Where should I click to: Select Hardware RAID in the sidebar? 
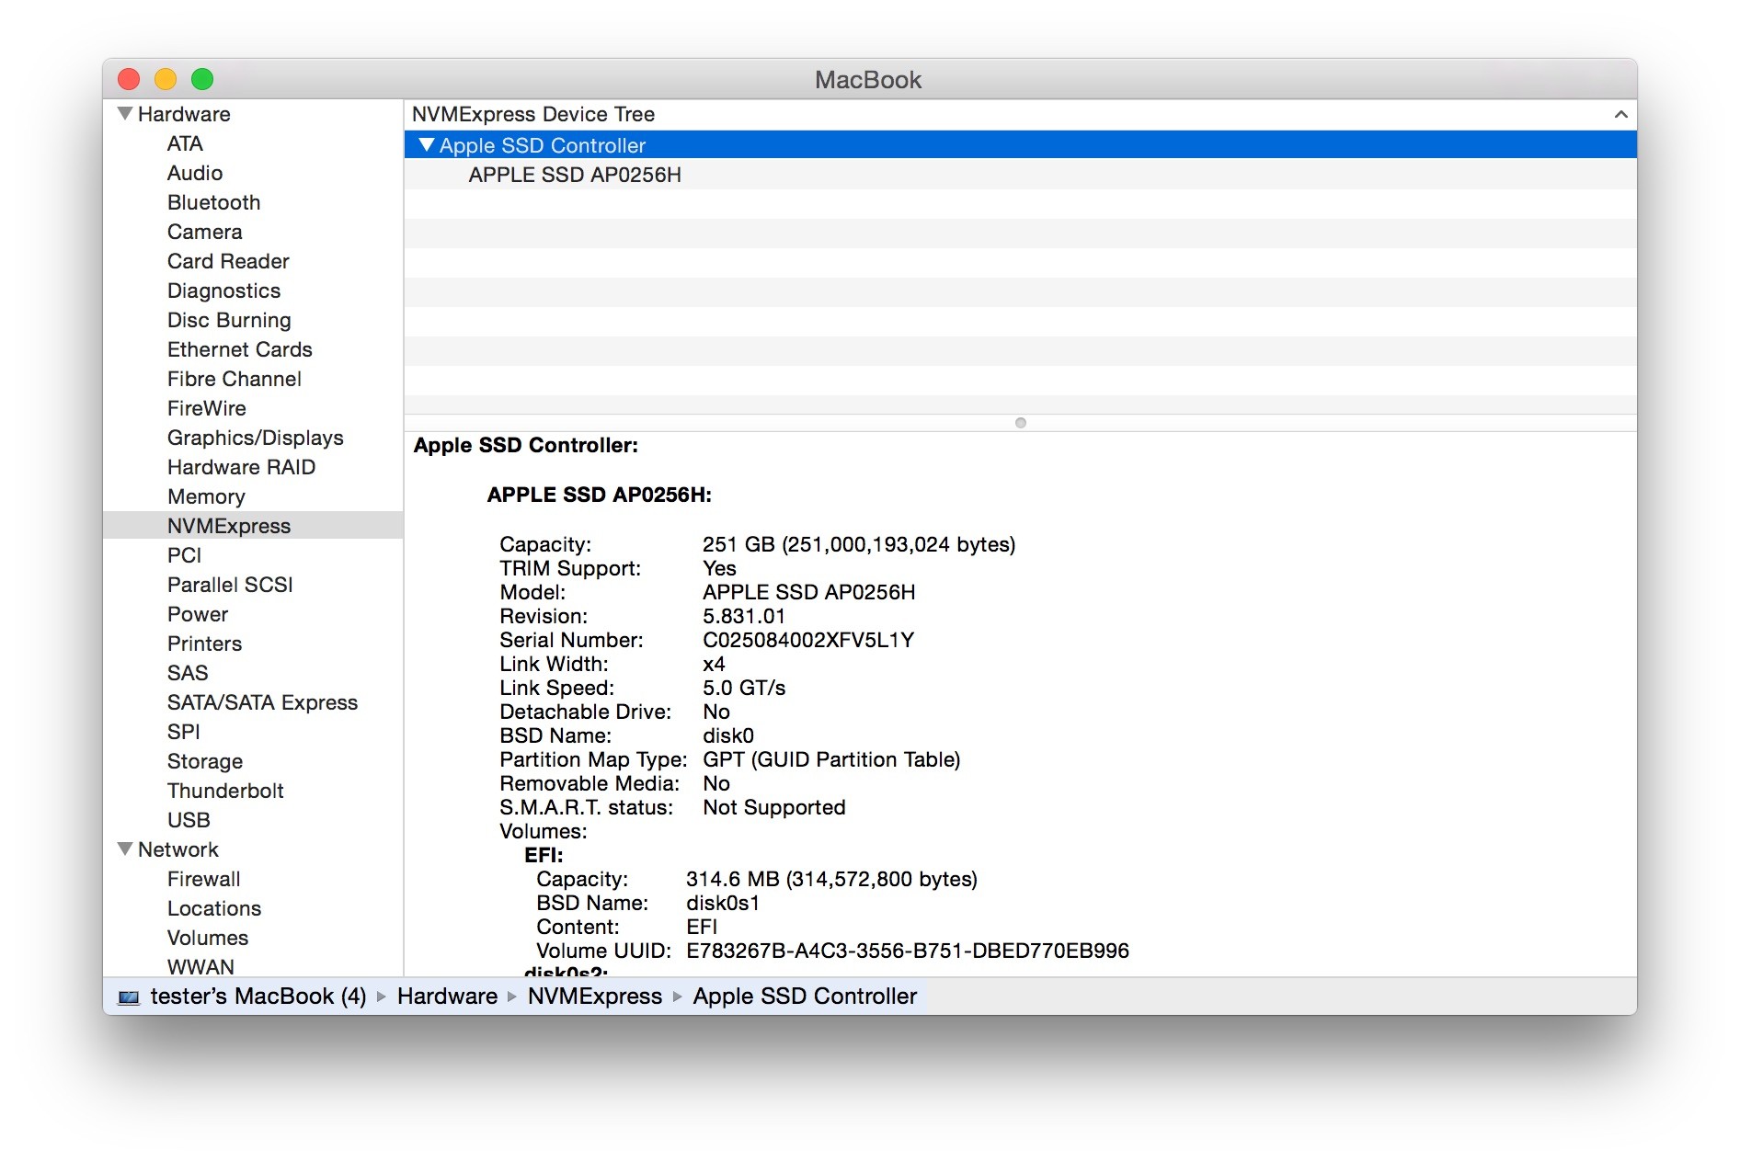coord(241,467)
